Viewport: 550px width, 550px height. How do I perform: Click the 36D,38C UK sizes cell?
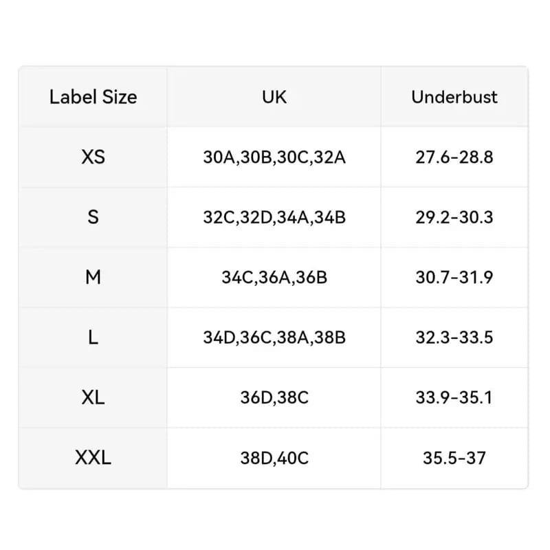click(x=274, y=397)
